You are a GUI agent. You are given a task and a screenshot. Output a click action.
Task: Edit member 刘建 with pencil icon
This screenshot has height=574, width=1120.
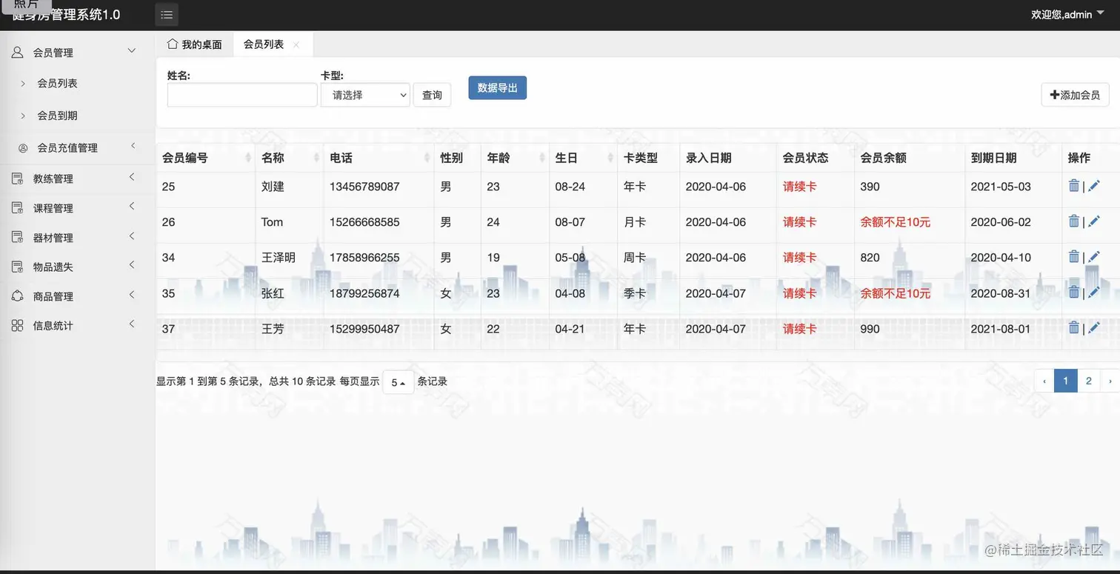pos(1093,186)
